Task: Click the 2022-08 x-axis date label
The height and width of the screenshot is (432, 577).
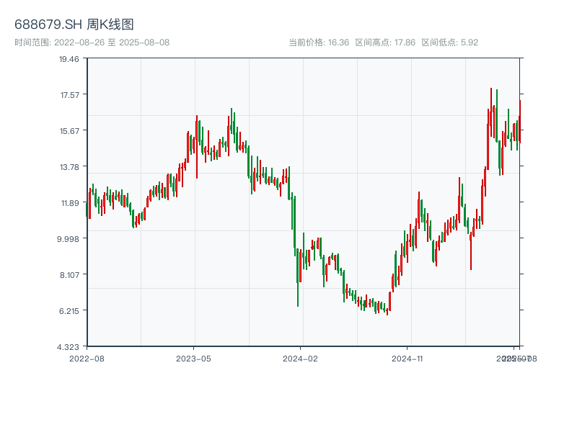Action: [87, 358]
